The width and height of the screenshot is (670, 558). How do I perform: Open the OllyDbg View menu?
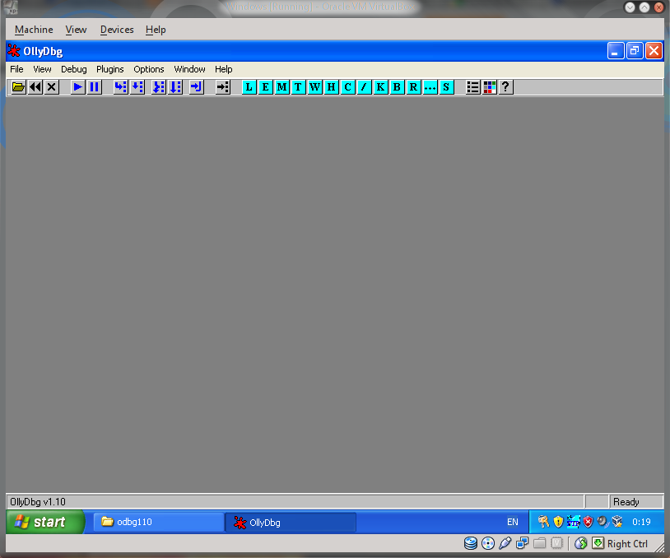(42, 69)
